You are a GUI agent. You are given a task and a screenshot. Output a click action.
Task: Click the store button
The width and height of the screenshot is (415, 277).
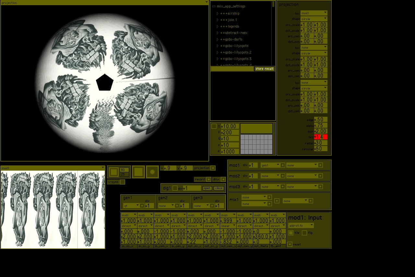click(259, 69)
